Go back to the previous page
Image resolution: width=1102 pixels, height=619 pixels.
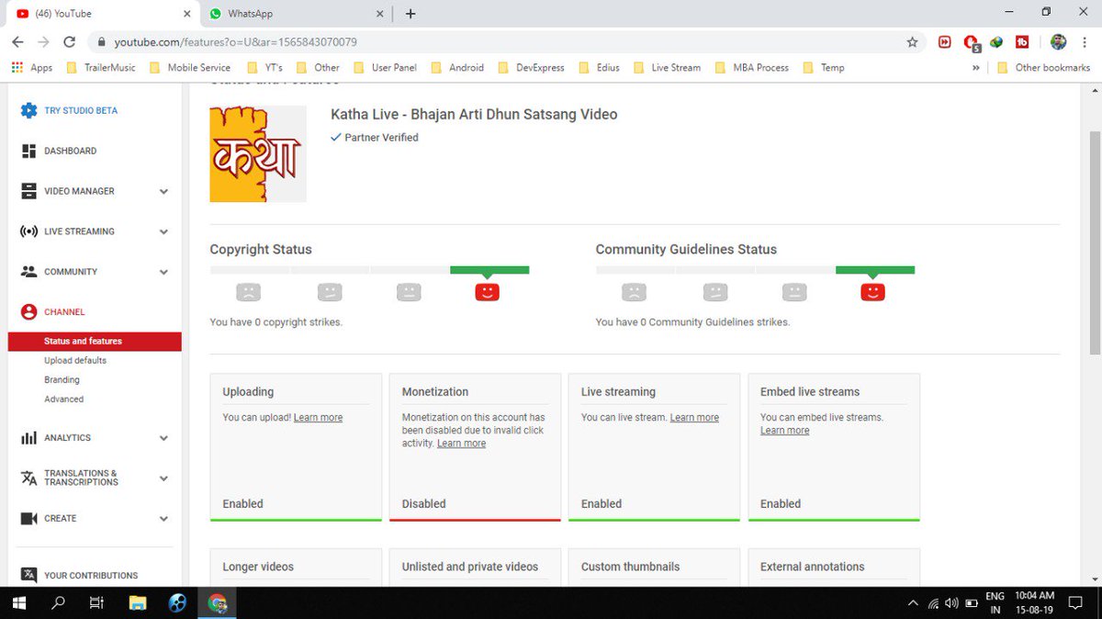click(17, 42)
